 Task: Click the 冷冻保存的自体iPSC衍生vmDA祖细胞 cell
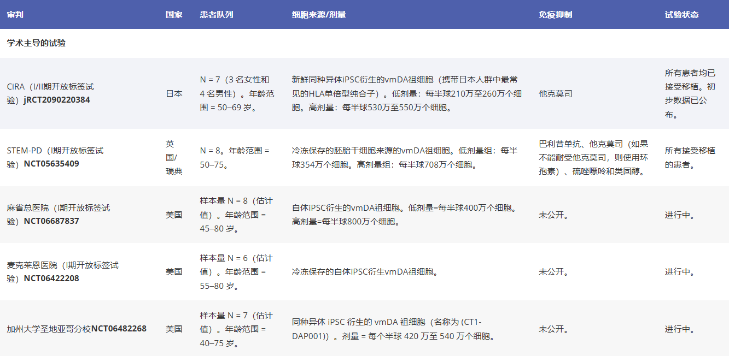(x=365, y=271)
